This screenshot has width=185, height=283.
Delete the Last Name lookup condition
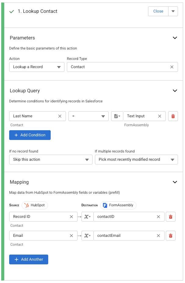point(173,116)
